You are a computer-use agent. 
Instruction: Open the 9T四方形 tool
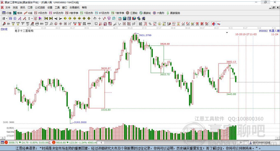click(102, 13)
